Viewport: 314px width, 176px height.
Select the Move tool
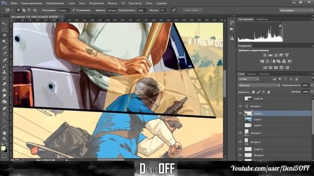[4, 23]
